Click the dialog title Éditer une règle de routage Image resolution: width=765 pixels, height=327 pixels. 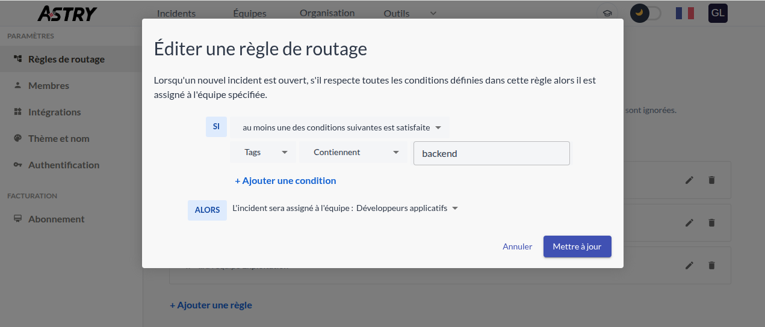pyautogui.click(x=261, y=49)
